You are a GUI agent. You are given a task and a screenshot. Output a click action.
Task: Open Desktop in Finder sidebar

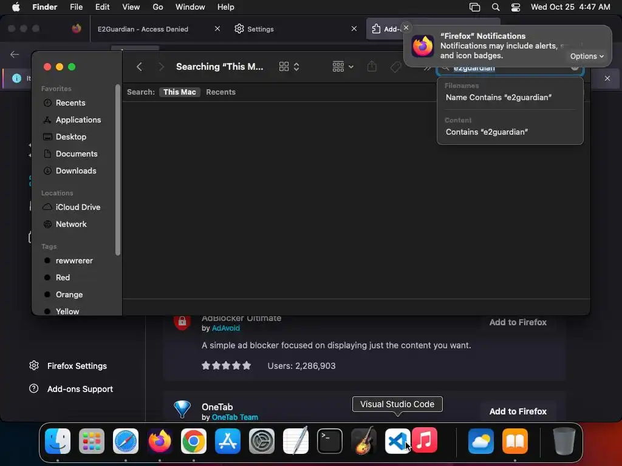[70, 137]
